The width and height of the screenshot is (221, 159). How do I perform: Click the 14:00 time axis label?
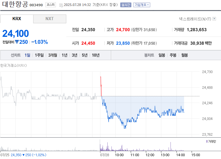pyautogui.click(x=180, y=155)
